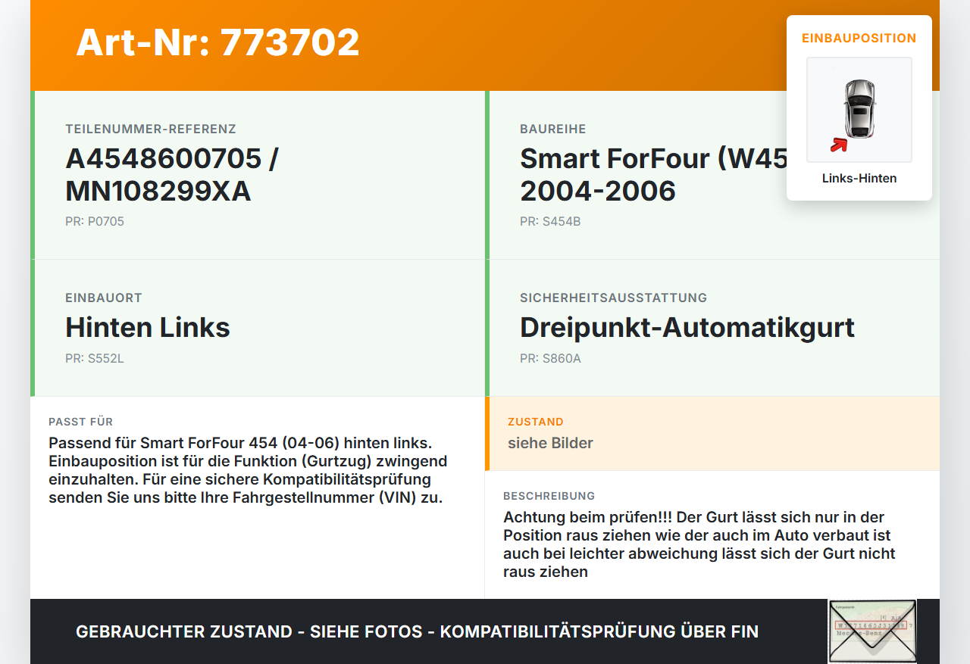Click the Links-Hinten caption
The width and height of the screenshot is (970, 664).
pyautogui.click(x=859, y=179)
